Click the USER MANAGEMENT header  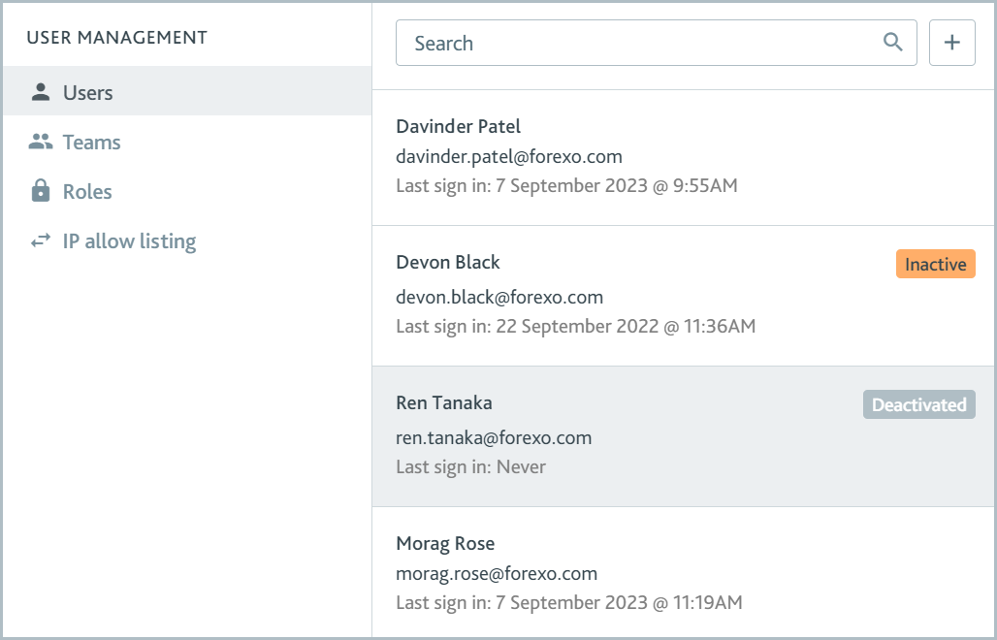[x=116, y=37]
